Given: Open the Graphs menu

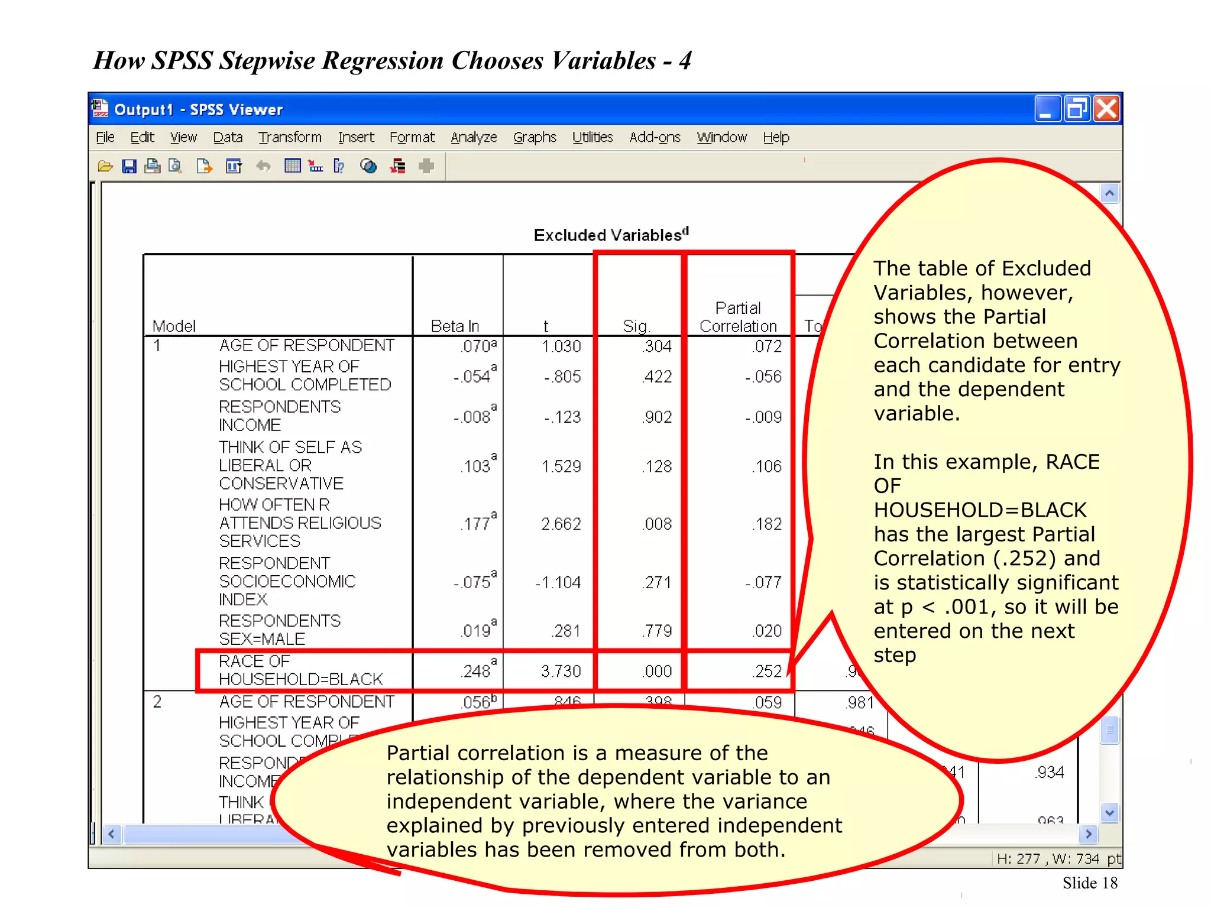Looking at the screenshot, I should pos(535,137).
